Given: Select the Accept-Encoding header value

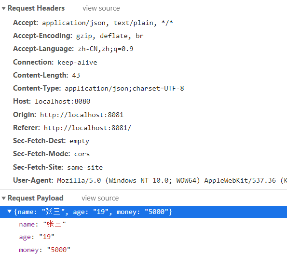Looking at the screenshot, I should [110, 36].
